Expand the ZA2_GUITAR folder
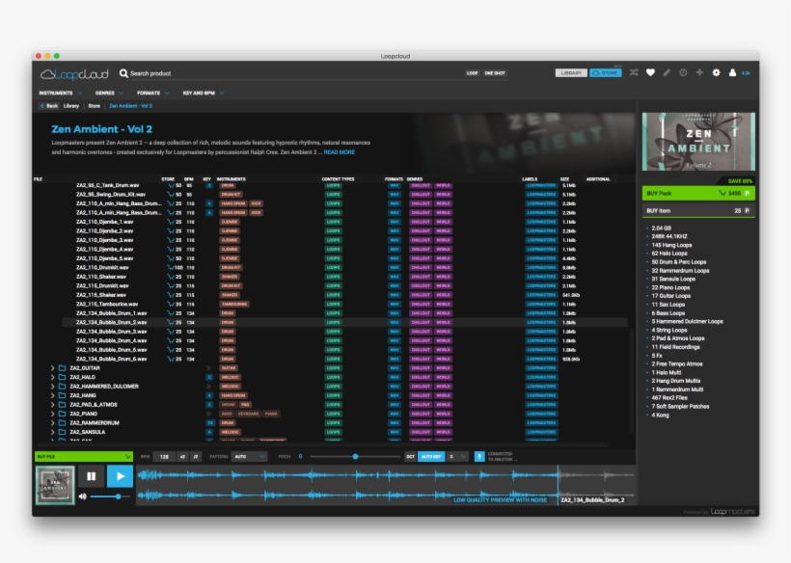Viewport: 791px width, 563px height. pyautogui.click(x=52, y=368)
